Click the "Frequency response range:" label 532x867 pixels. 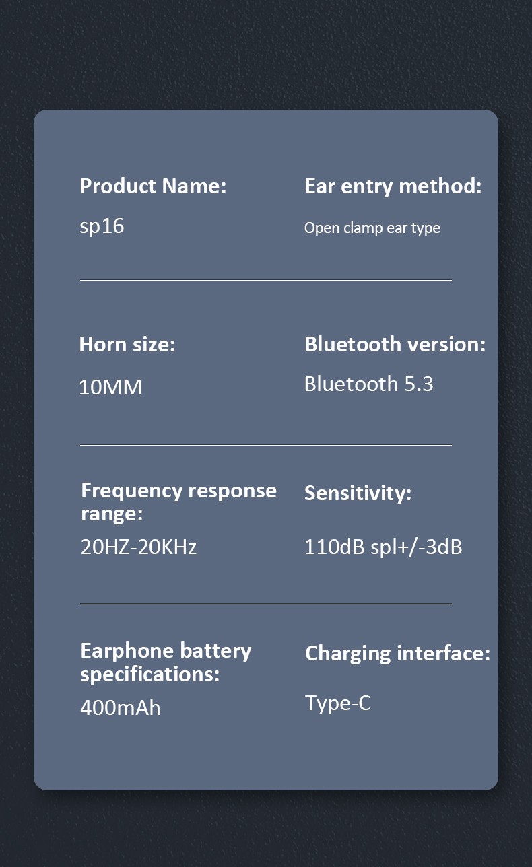pyautogui.click(x=178, y=501)
